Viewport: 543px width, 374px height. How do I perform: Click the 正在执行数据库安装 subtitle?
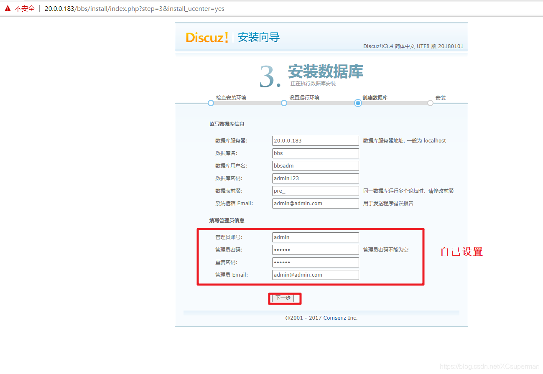[313, 84]
